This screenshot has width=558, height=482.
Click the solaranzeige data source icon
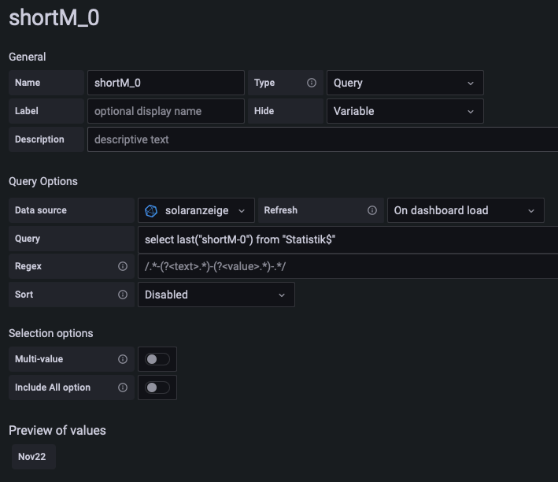pos(152,210)
